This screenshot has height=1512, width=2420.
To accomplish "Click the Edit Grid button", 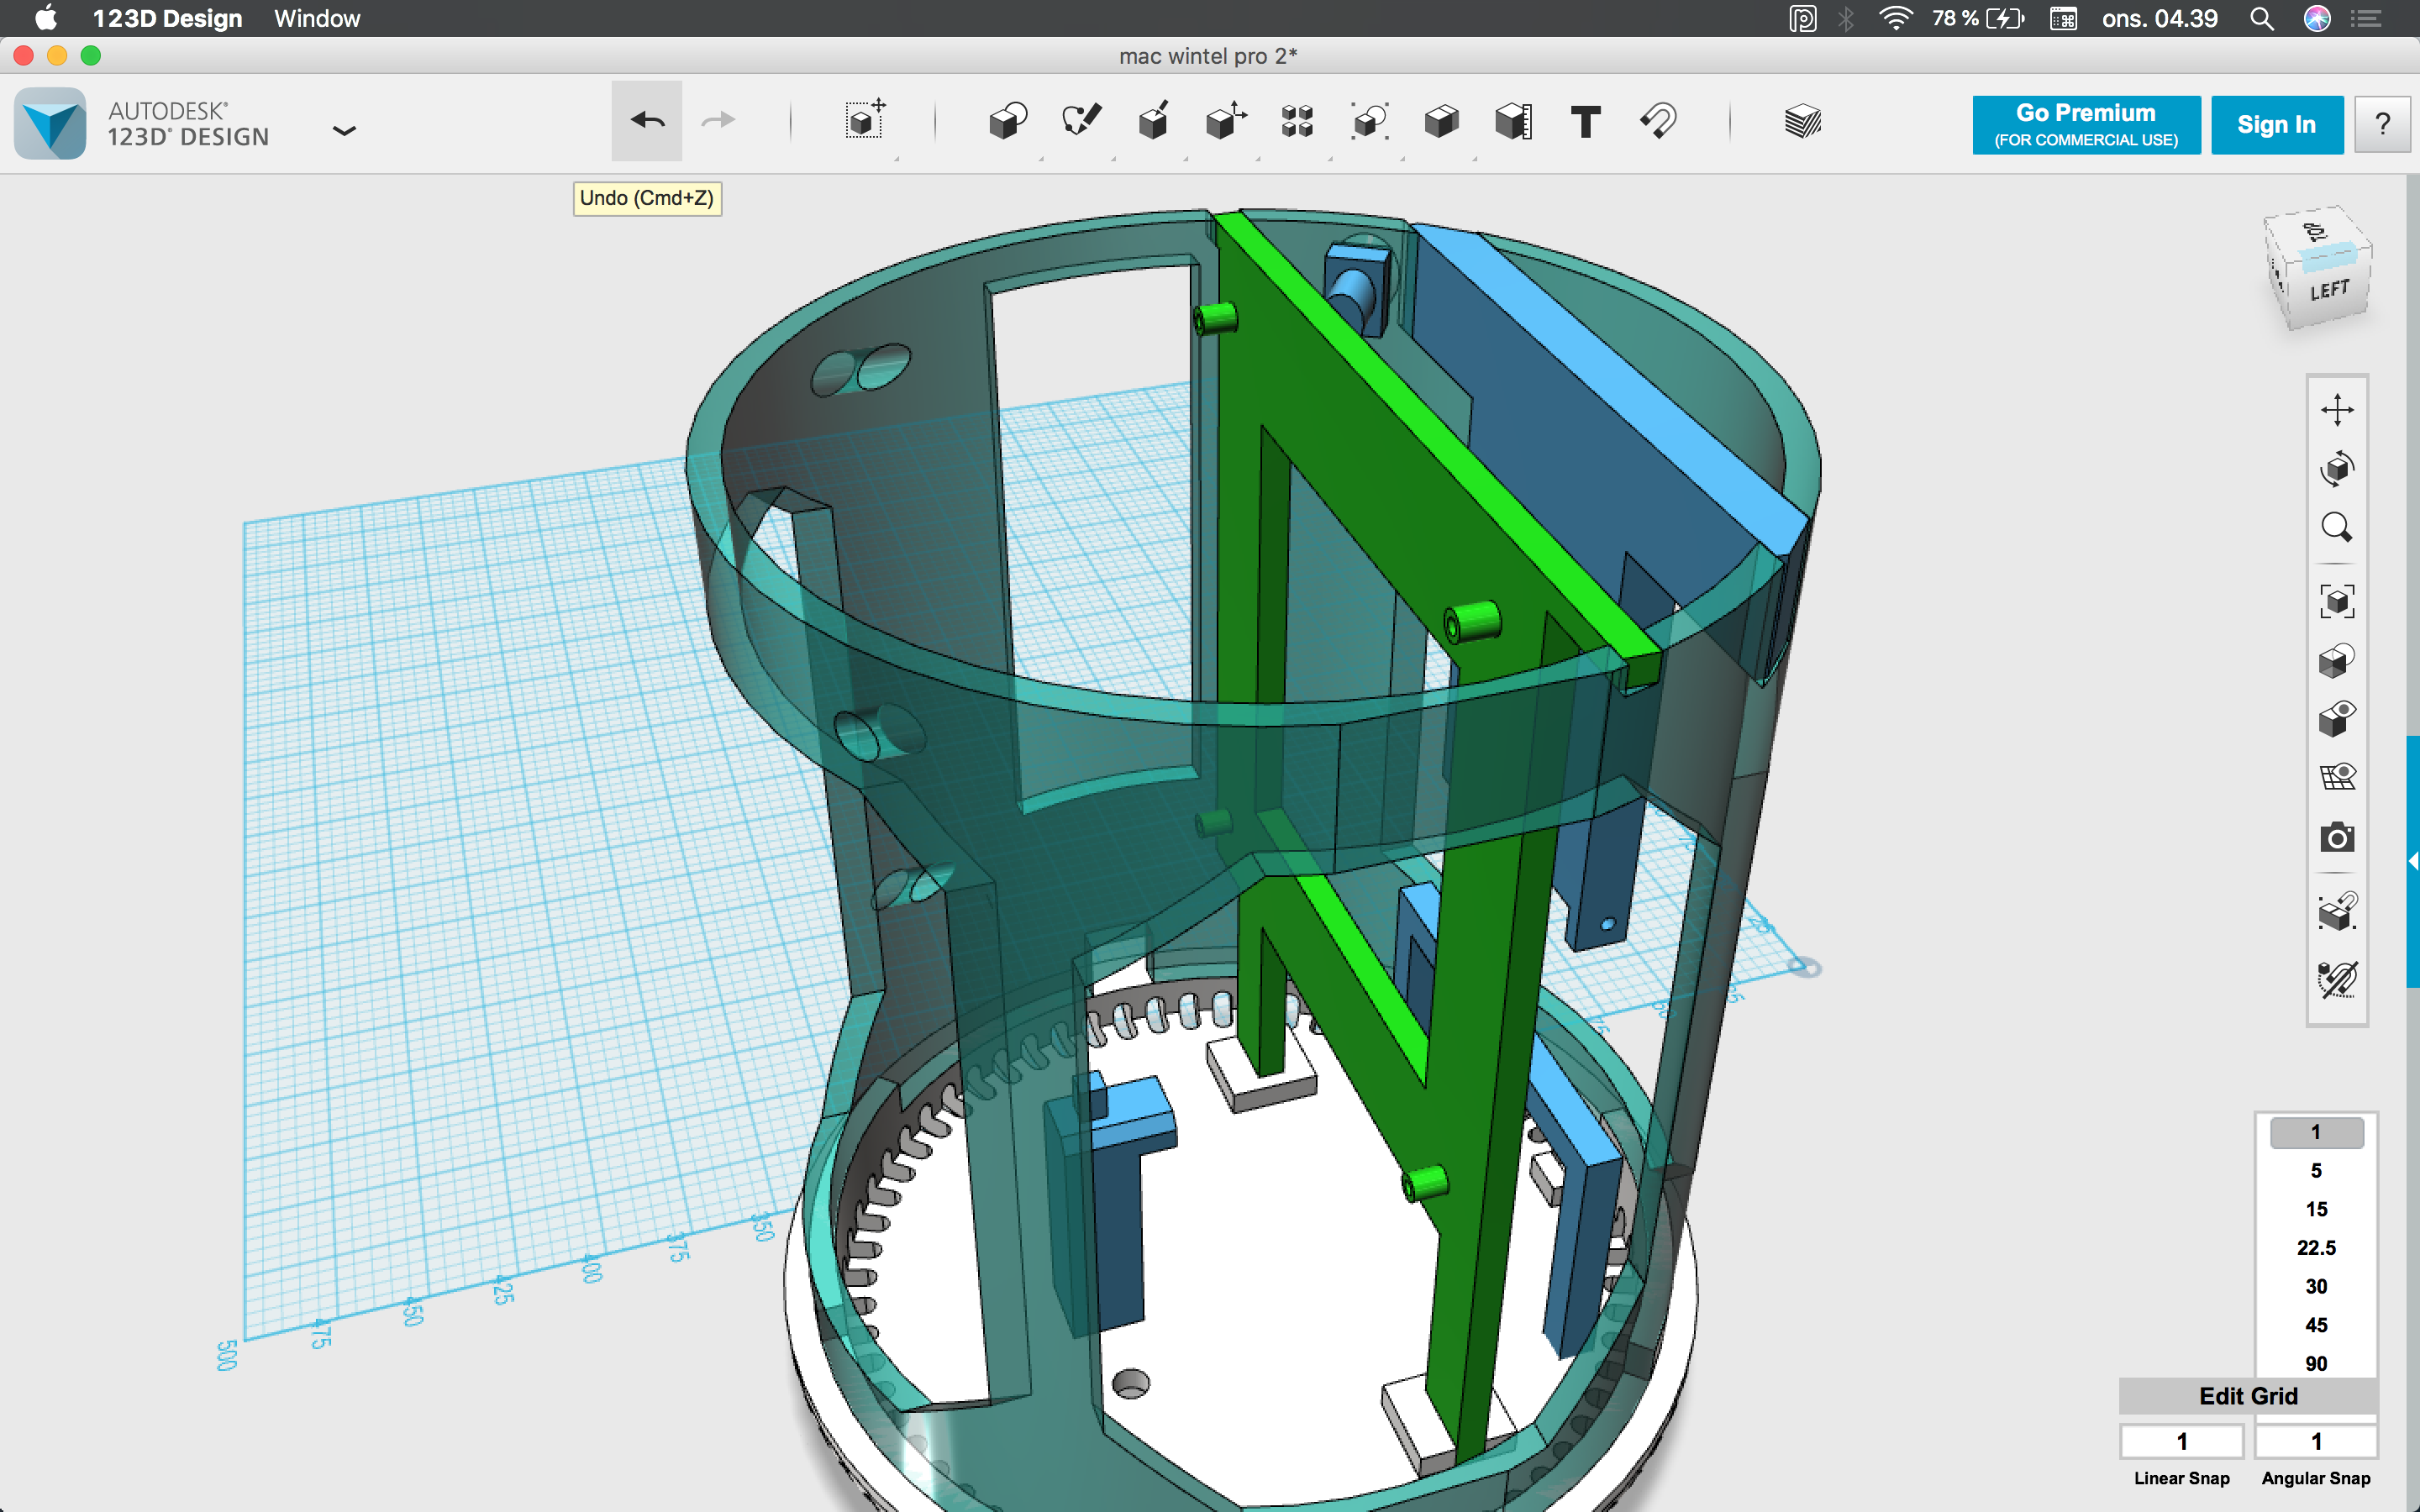I will [x=2248, y=1396].
